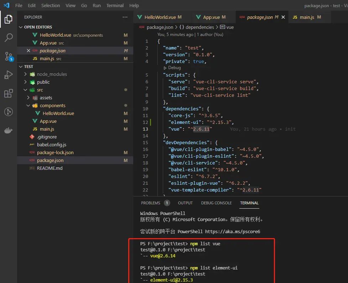Switch to the DEBUG CONSOLE panel tab
The height and width of the screenshot is (283, 348).
[216, 203]
